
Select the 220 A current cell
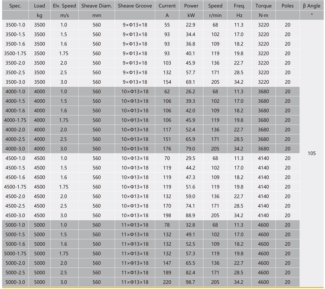click(x=167, y=282)
